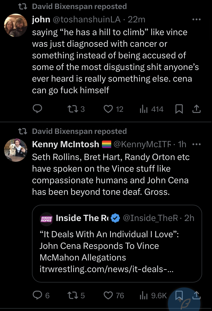Reply to Kenny McIntosh's tweet
Viewport: 212px width, 311px height.
(x=37, y=295)
